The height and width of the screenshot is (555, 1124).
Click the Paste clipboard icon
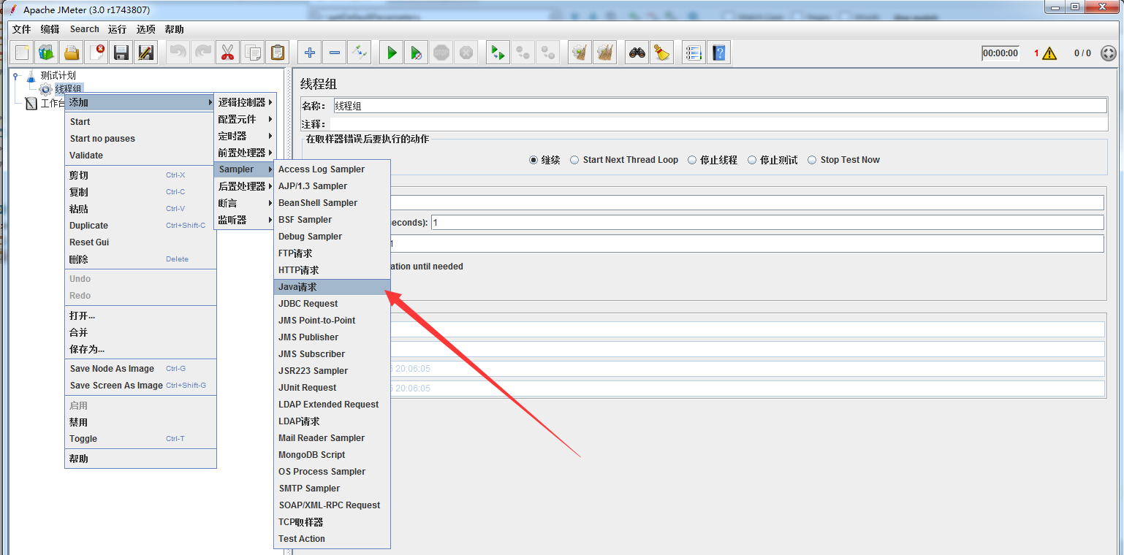(278, 53)
